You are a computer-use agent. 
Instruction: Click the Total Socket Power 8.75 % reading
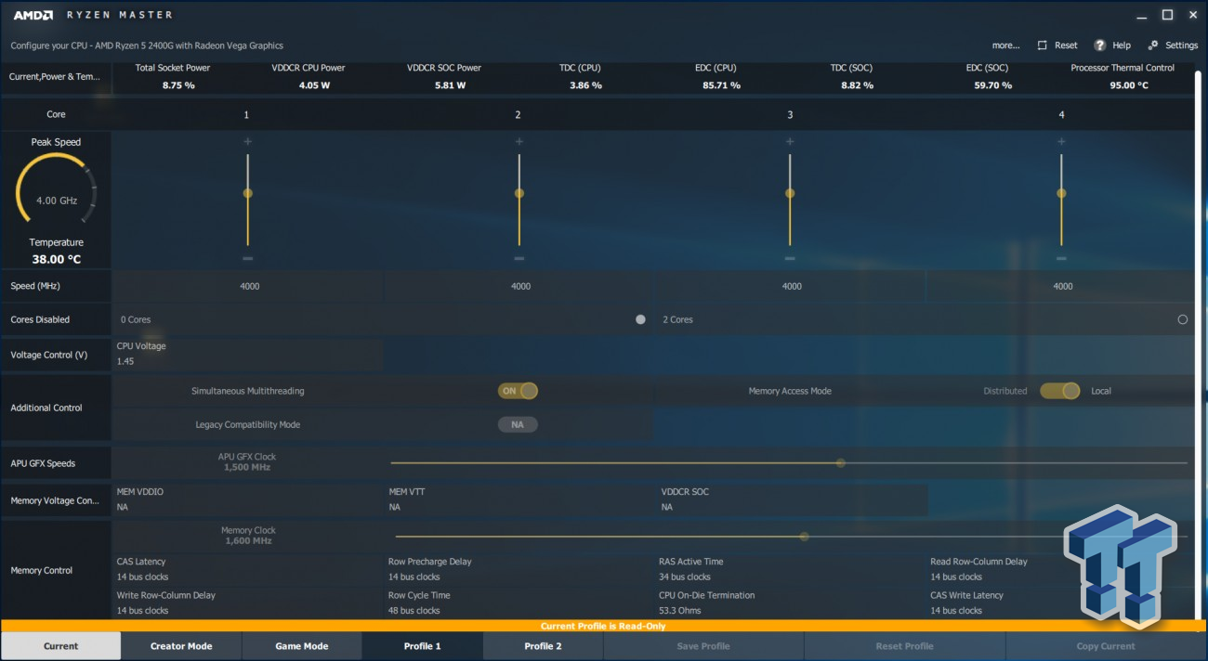[x=177, y=85]
